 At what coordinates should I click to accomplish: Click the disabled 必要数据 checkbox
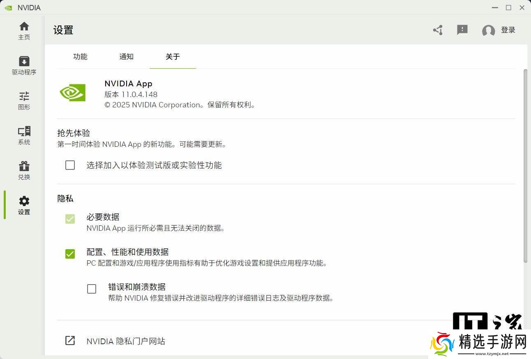(70, 219)
